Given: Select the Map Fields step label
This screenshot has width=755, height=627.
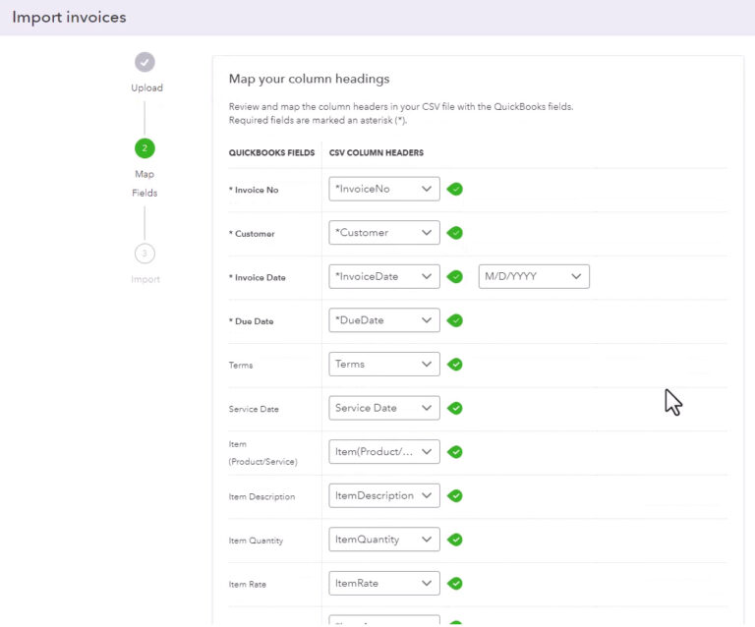Looking at the screenshot, I should [145, 184].
